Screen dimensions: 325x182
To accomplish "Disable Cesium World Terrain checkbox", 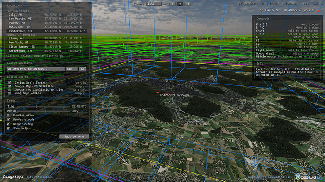I will 10,83.
